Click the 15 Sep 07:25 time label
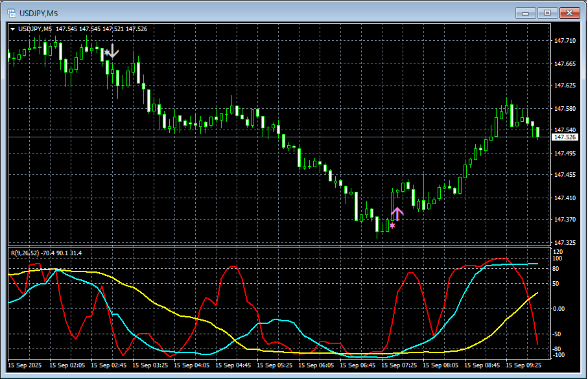This screenshot has width=588, height=379. (400, 366)
